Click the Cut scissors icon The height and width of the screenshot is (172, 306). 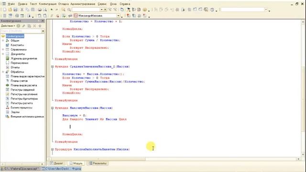[x=22, y=10]
